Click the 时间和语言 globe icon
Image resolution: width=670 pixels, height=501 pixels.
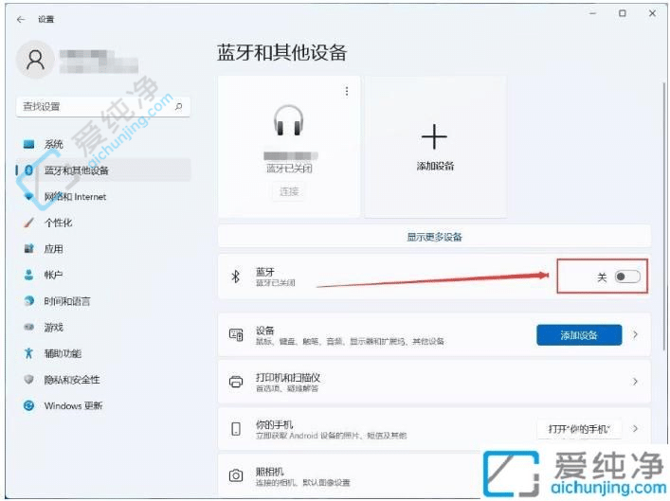point(29,301)
